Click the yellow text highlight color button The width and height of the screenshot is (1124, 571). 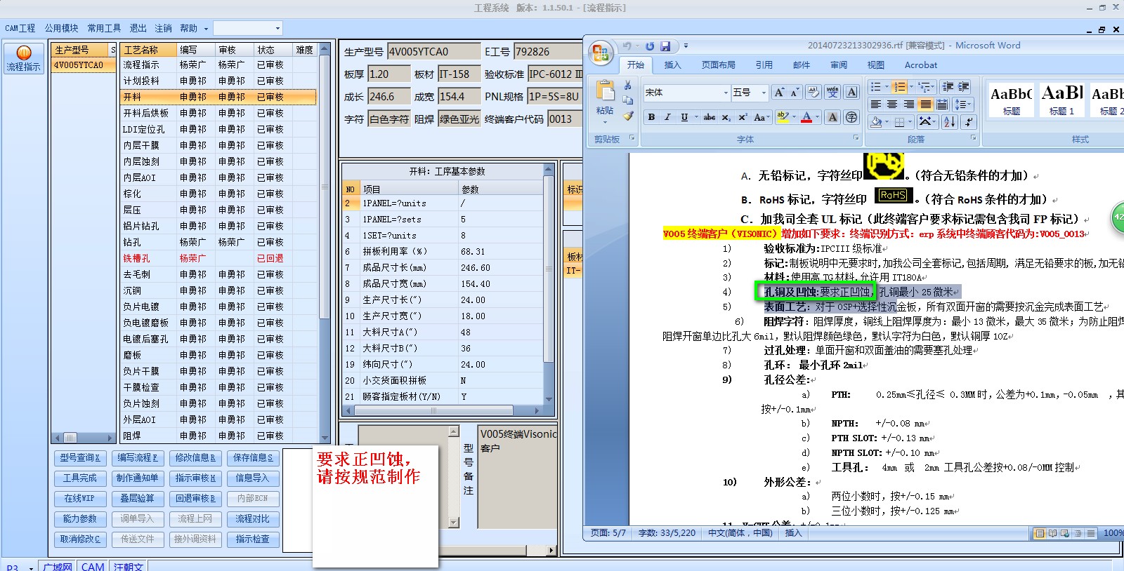(x=783, y=117)
